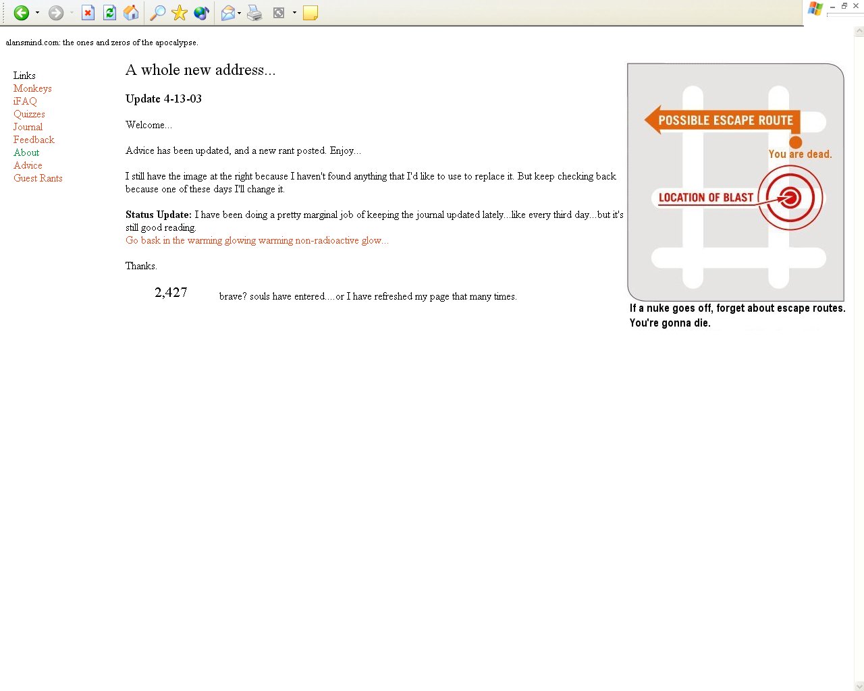The image size is (864, 691).
Task: Visit the Quizzes page link
Action: 29,114
